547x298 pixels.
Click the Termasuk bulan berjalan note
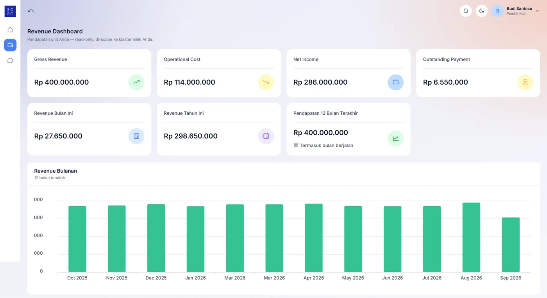pos(327,145)
